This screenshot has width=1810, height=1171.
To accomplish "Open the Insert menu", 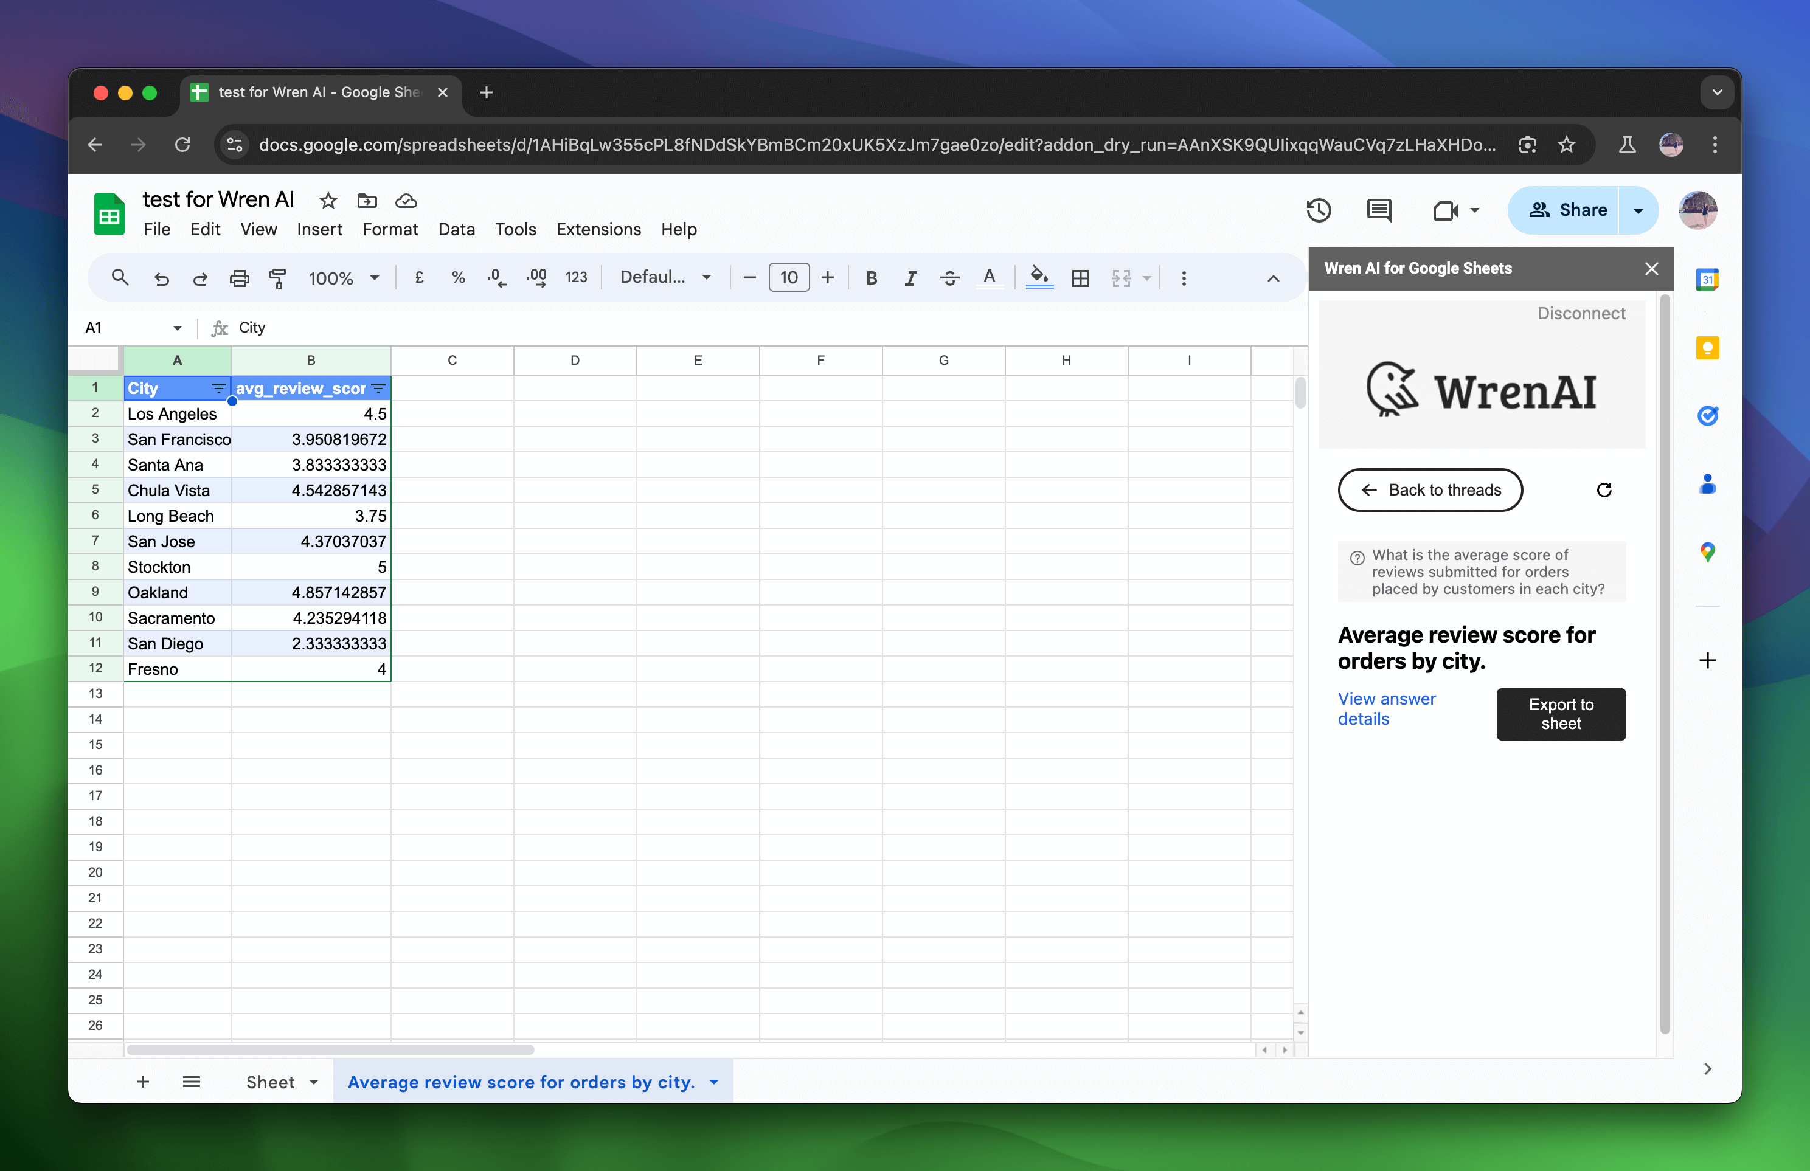I will click(319, 229).
